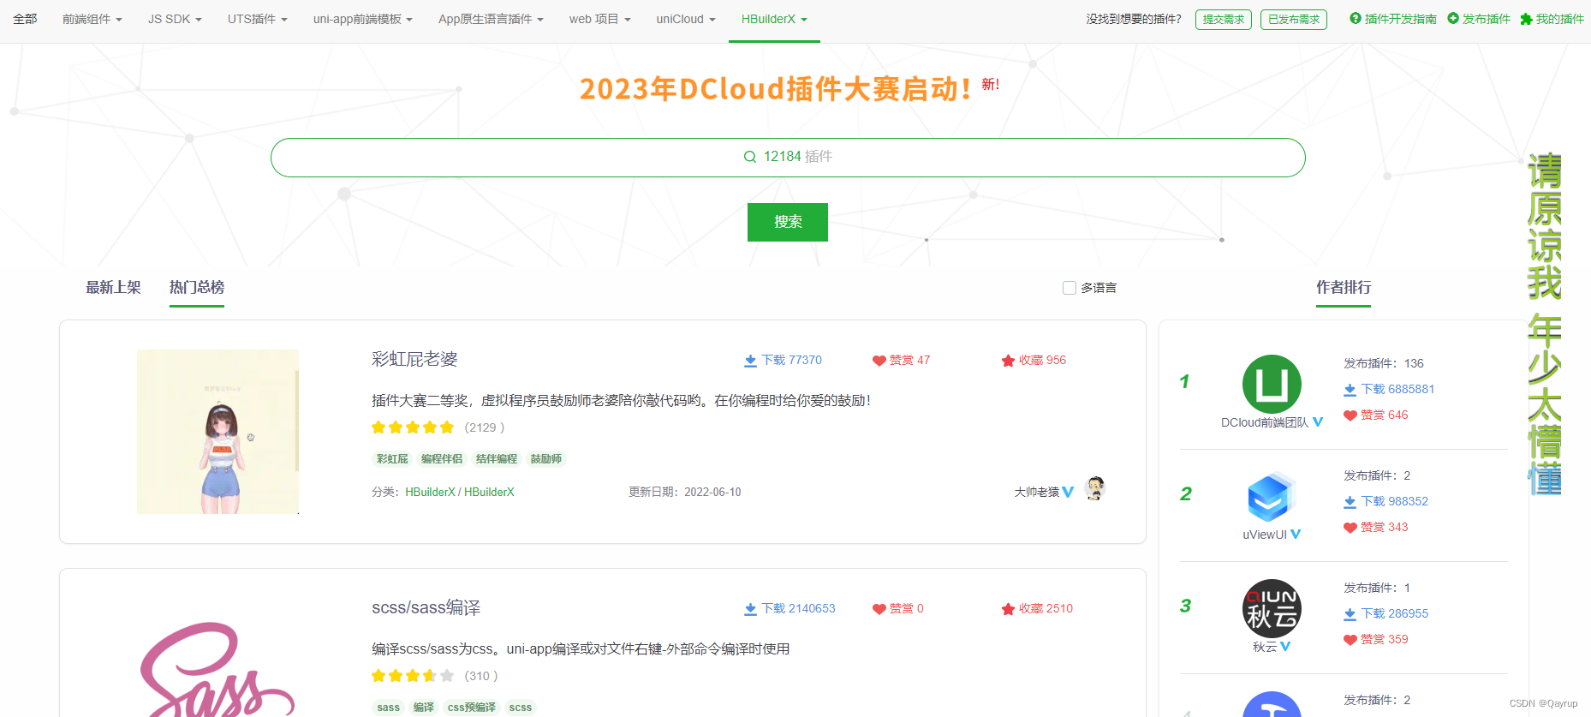This screenshot has height=717, width=1591.
Task: Focus the plugin search input field
Action: pyautogui.click(x=788, y=158)
